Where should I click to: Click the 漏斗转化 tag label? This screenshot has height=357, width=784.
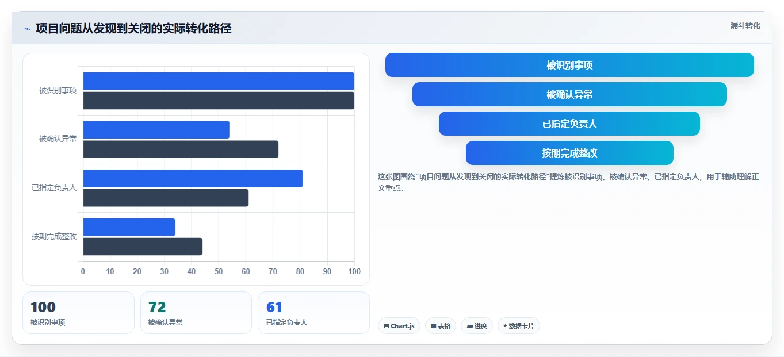[745, 25]
